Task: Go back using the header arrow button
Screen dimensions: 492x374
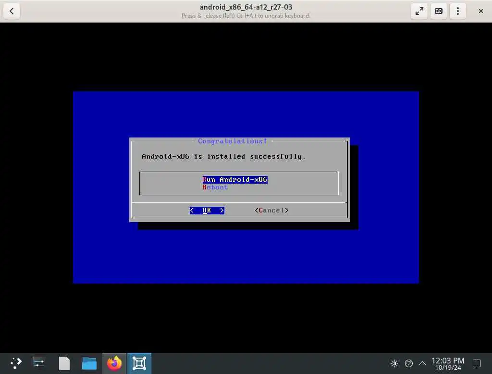Action: point(12,11)
